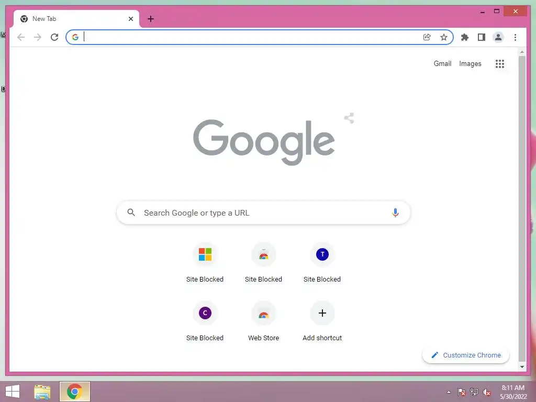Click the Google icon in the address bar

[x=75, y=37]
